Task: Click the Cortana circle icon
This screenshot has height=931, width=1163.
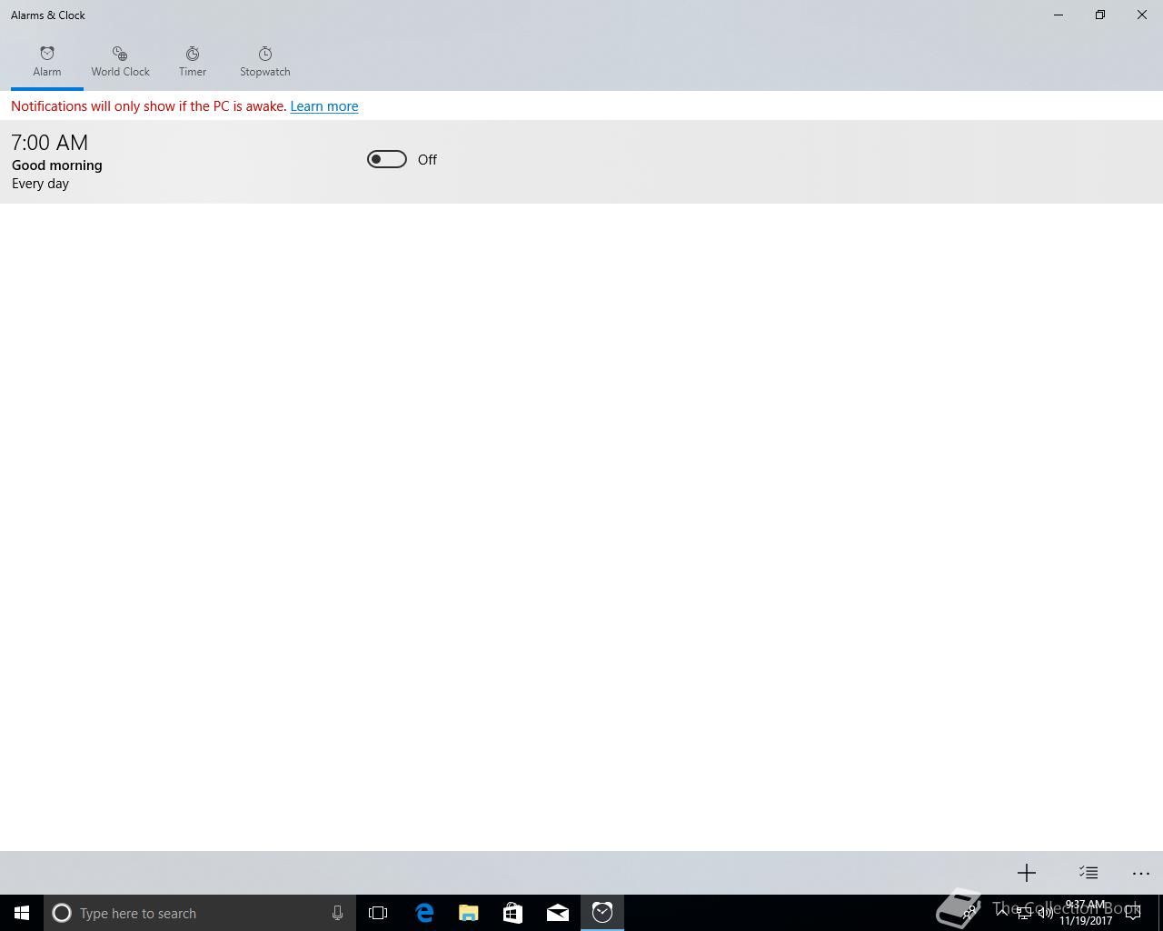Action: pyautogui.click(x=62, y=913)
